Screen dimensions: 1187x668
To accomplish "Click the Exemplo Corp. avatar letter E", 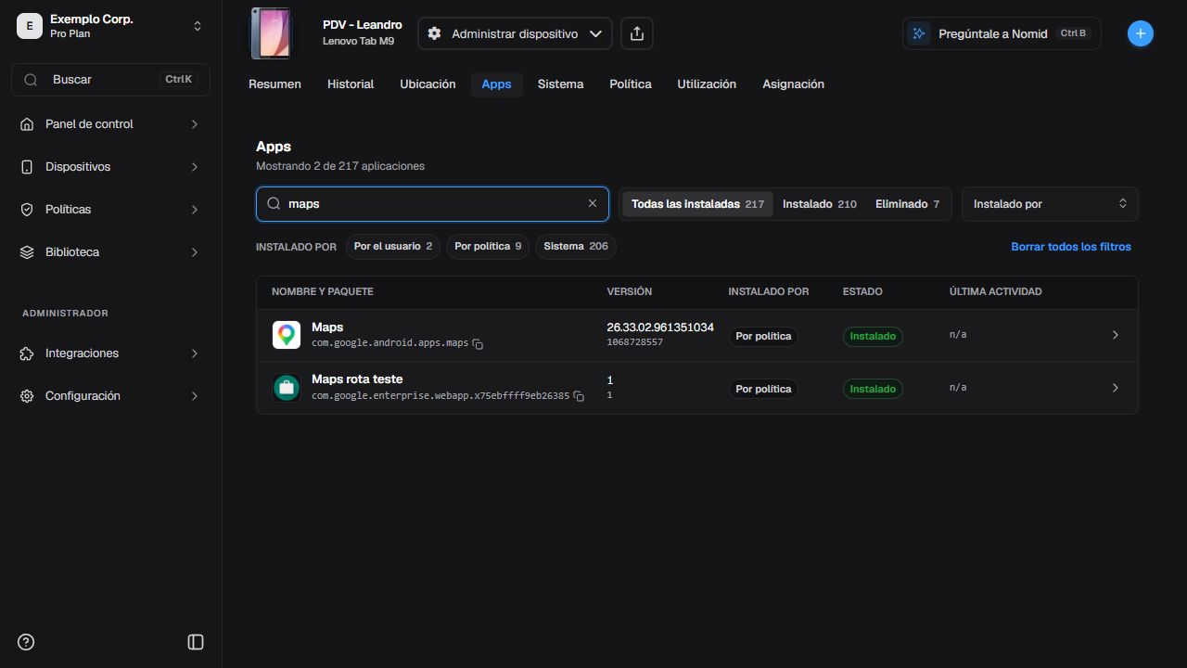I will point(30,26).
